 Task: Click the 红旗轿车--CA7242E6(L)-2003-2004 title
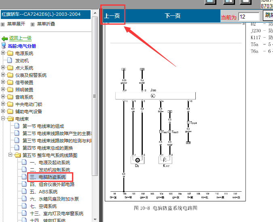tap(41, 14)
